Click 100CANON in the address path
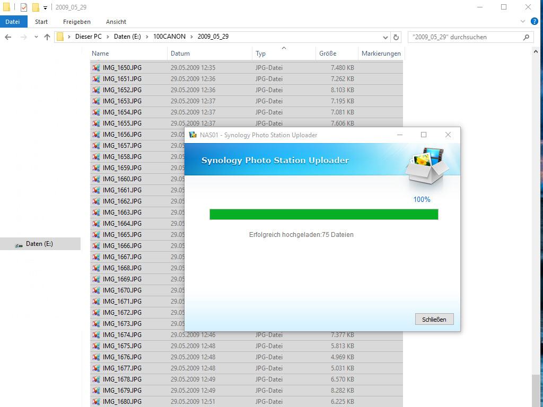The image size is (543, 407). coord(169,37)
